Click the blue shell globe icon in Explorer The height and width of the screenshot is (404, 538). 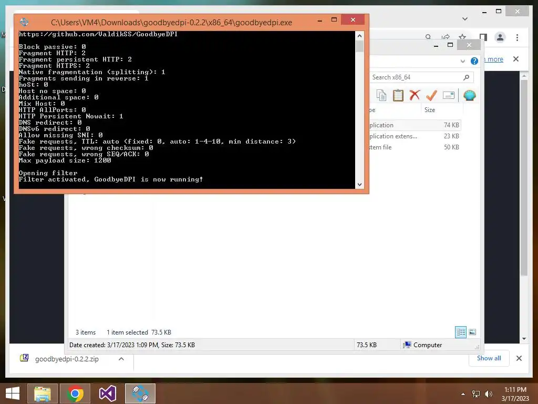pyautogui.click(x=469, y=95)
